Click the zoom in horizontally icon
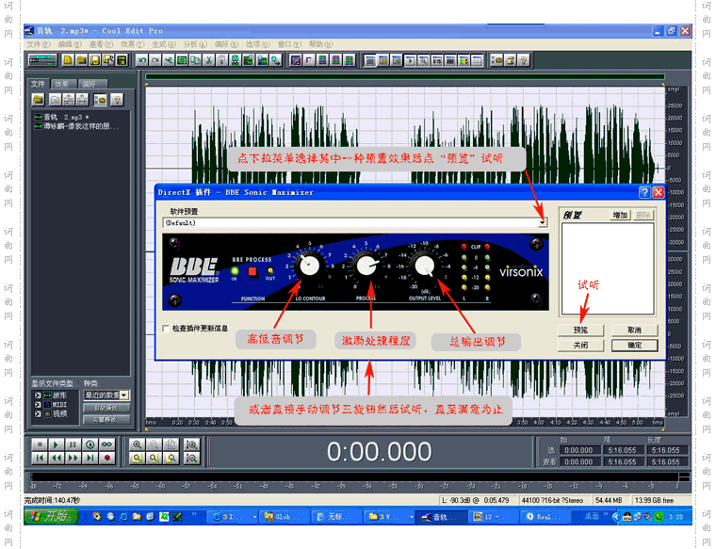This screenshot has width=716, height=549. pyautogui.click(x=137, y=444)
